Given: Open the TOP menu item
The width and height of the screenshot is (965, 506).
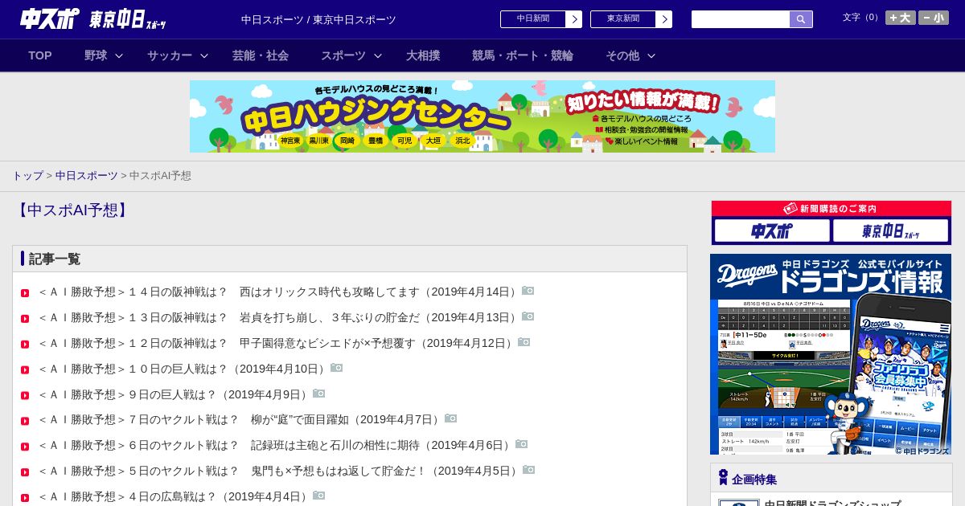Looking at the screenshot, I should point(40,55).
